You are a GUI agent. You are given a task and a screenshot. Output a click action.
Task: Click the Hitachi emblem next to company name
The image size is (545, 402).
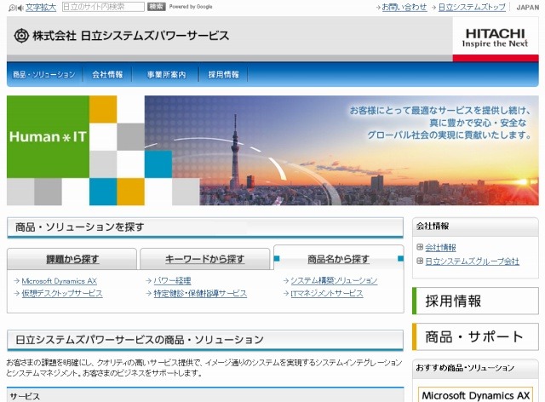point(21,36)
